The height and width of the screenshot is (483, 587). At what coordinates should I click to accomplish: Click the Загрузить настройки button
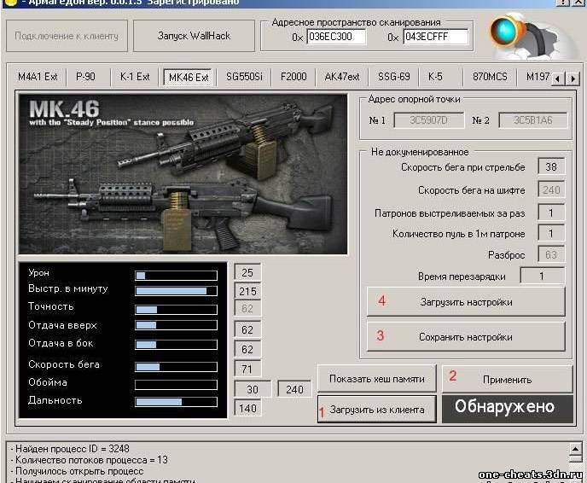[x=466, y=302]
